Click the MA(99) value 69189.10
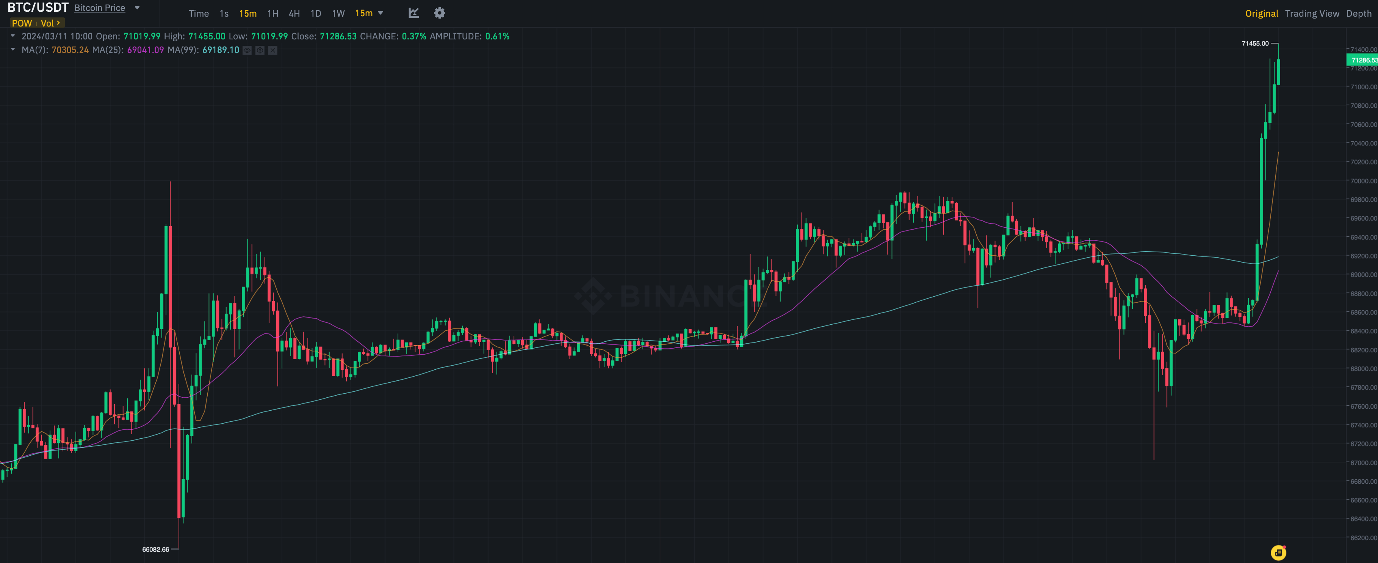 [221, 50]
